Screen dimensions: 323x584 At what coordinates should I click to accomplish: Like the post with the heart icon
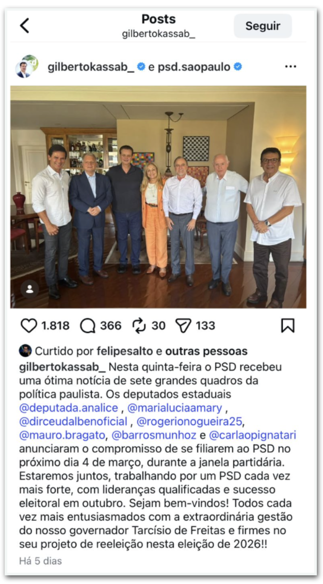coord(28,326)
